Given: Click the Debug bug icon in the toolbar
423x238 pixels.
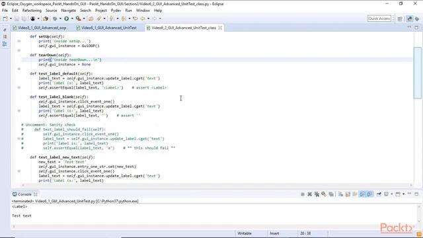Looking at the screenshot, I should pyautogui.click(x=55, y=19).
